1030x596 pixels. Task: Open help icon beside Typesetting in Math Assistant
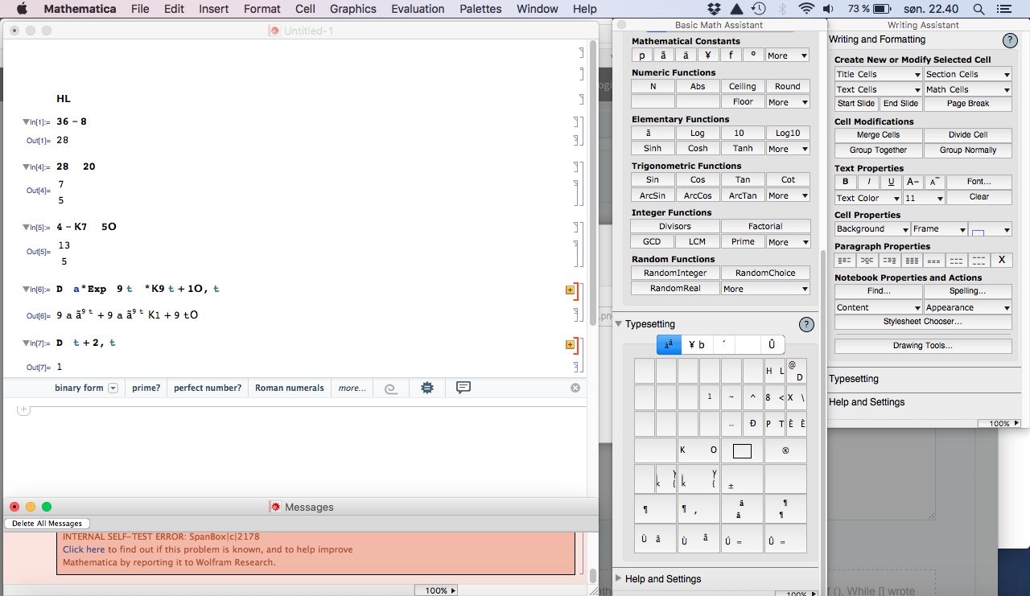pos(806,325)
